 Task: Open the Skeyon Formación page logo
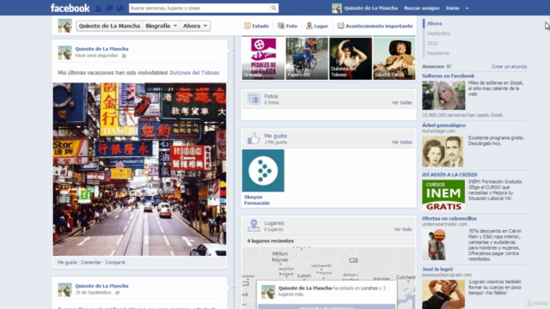[x=263, y=171]
